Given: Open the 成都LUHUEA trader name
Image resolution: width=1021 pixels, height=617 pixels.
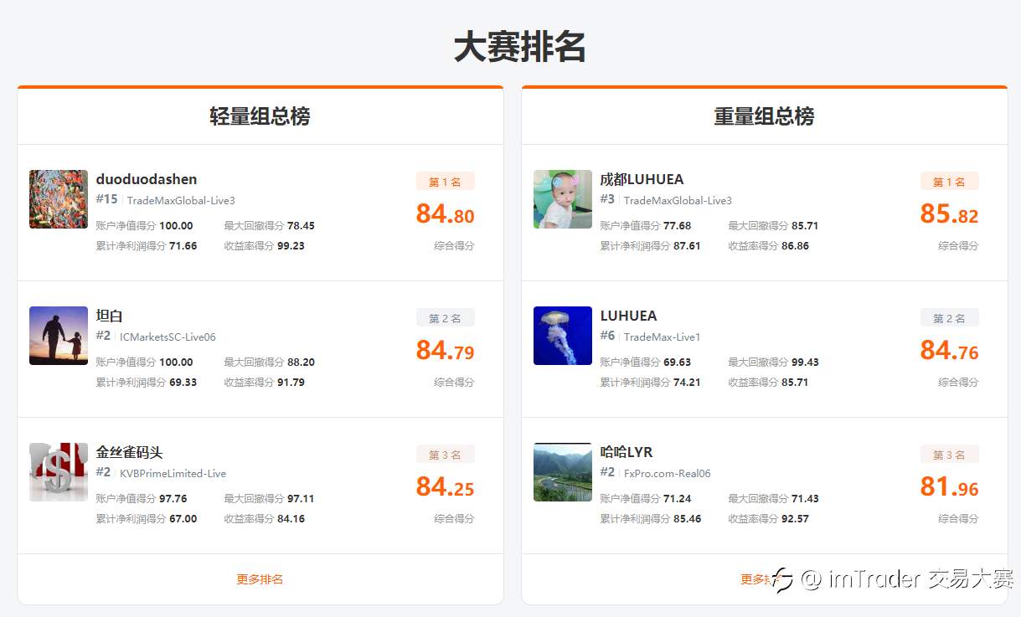Looking at the screenshot, I should tap(642, 179).
